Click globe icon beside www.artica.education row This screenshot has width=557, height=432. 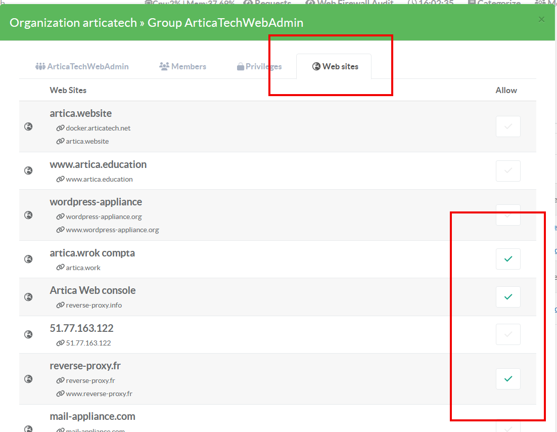point(29,170)
